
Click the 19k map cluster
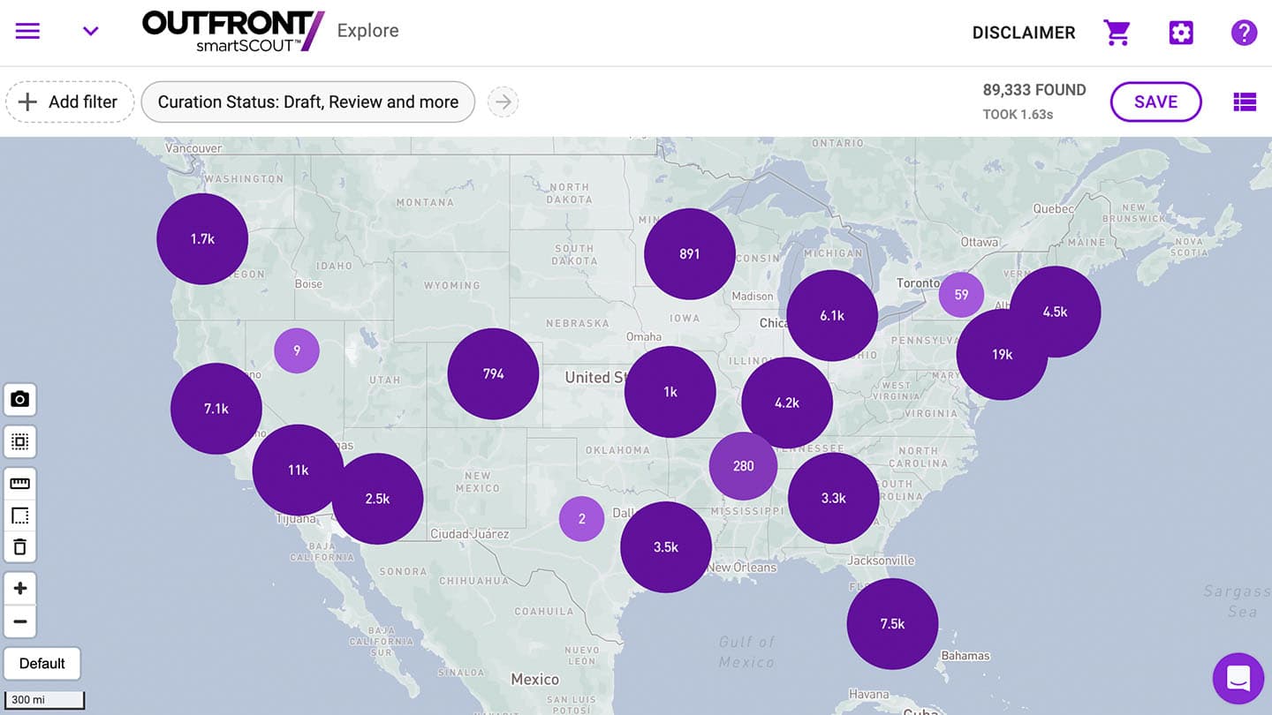coord(1002,355)
